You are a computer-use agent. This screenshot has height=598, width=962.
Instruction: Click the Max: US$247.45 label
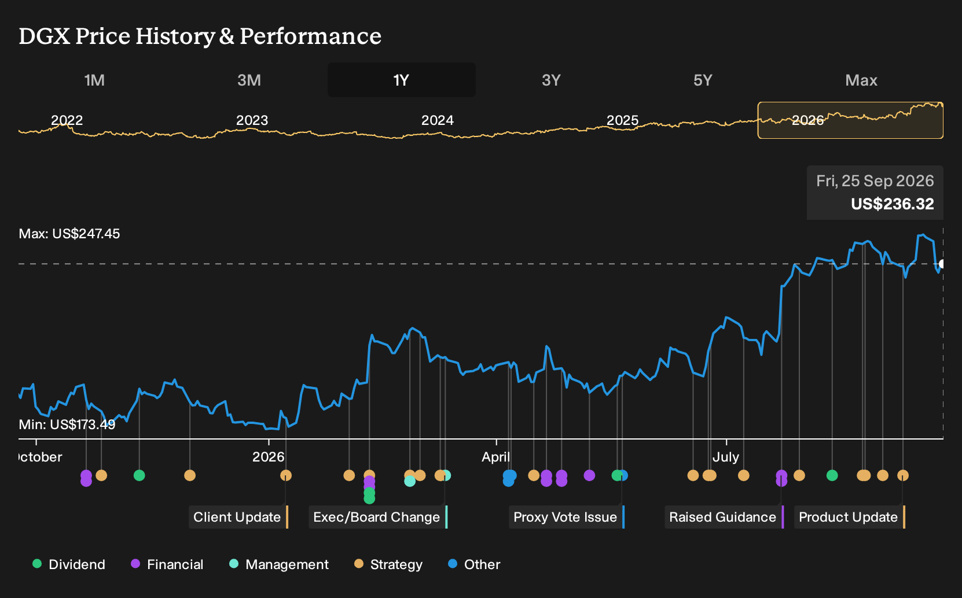(69, 234)
